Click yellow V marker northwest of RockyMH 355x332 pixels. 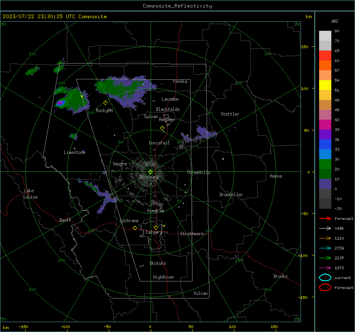pos(82,96)
